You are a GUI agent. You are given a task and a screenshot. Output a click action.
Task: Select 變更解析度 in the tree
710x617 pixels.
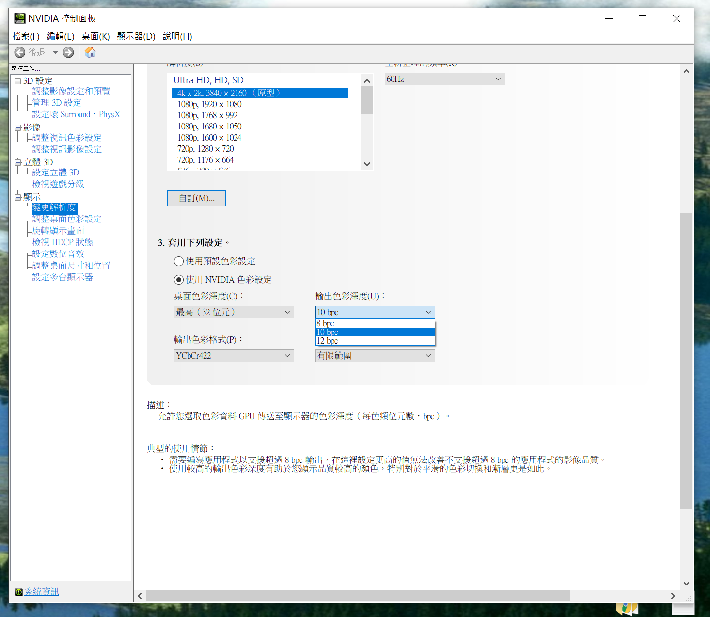(54, 207)
